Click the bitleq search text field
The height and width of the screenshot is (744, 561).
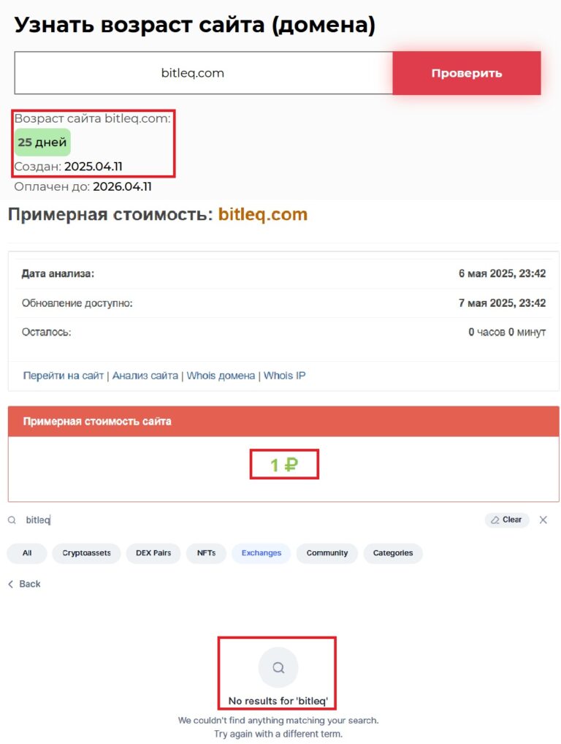pyautogui.click(x=219, y=520)
